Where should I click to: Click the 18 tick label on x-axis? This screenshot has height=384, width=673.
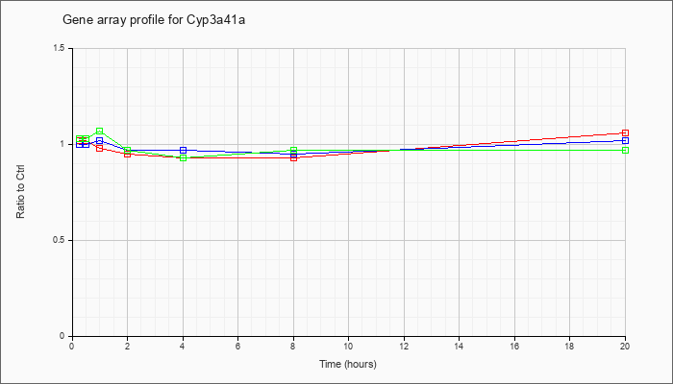coord(569,346)
